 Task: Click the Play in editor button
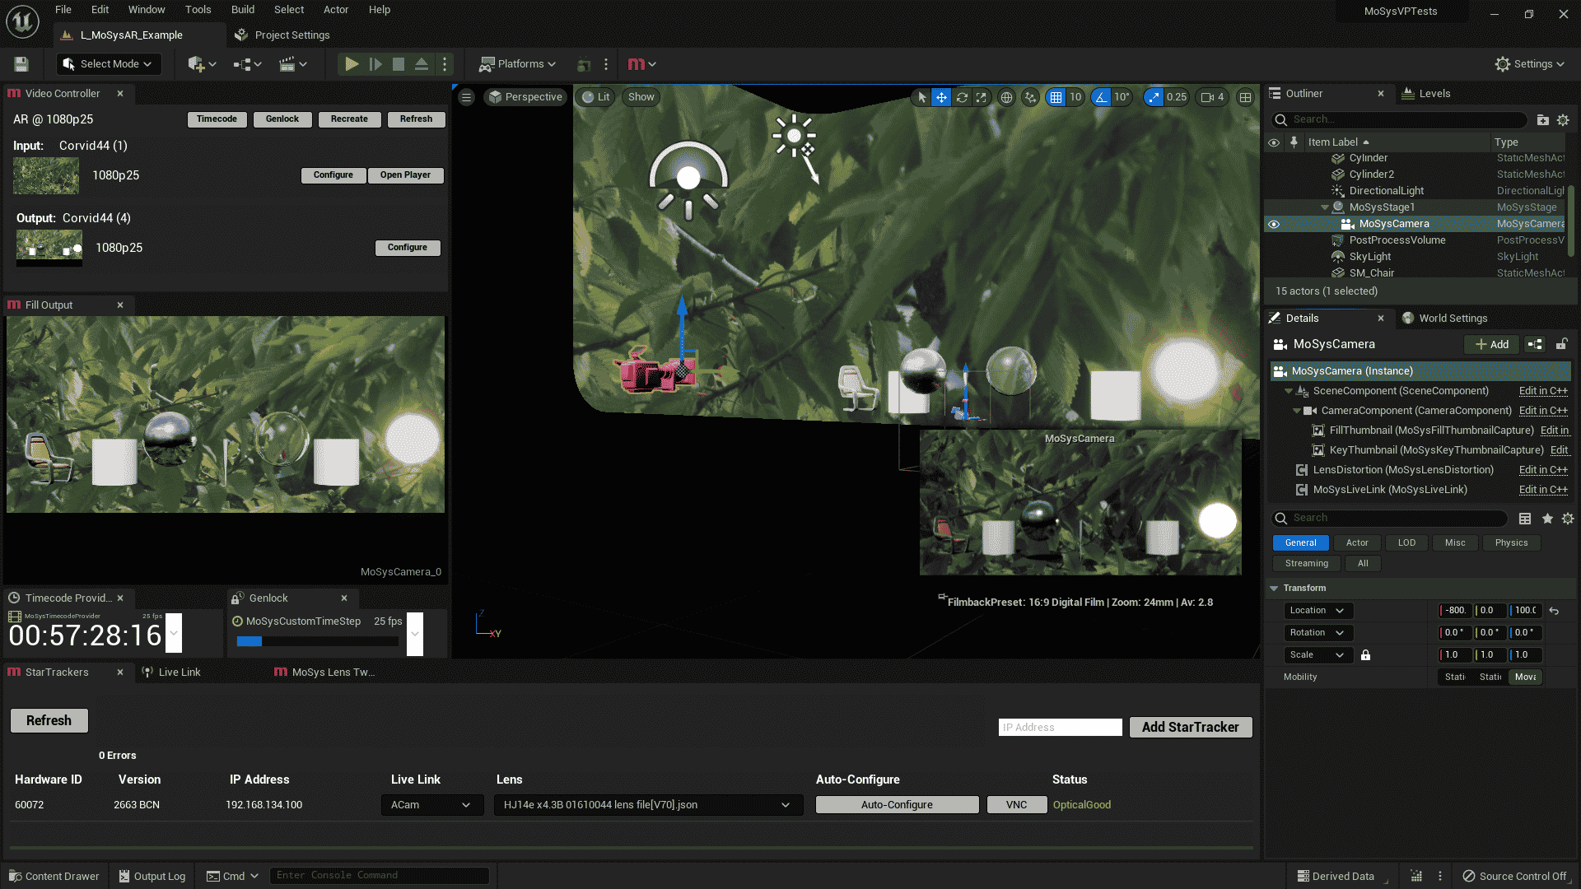352,64
